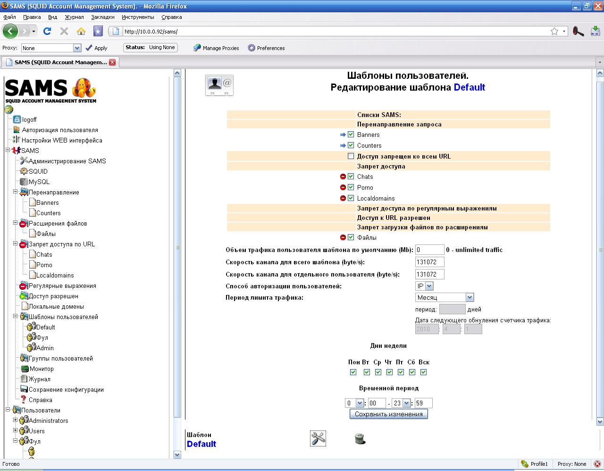Open traffic limit period Месяц dropdown

click(445, 297)
